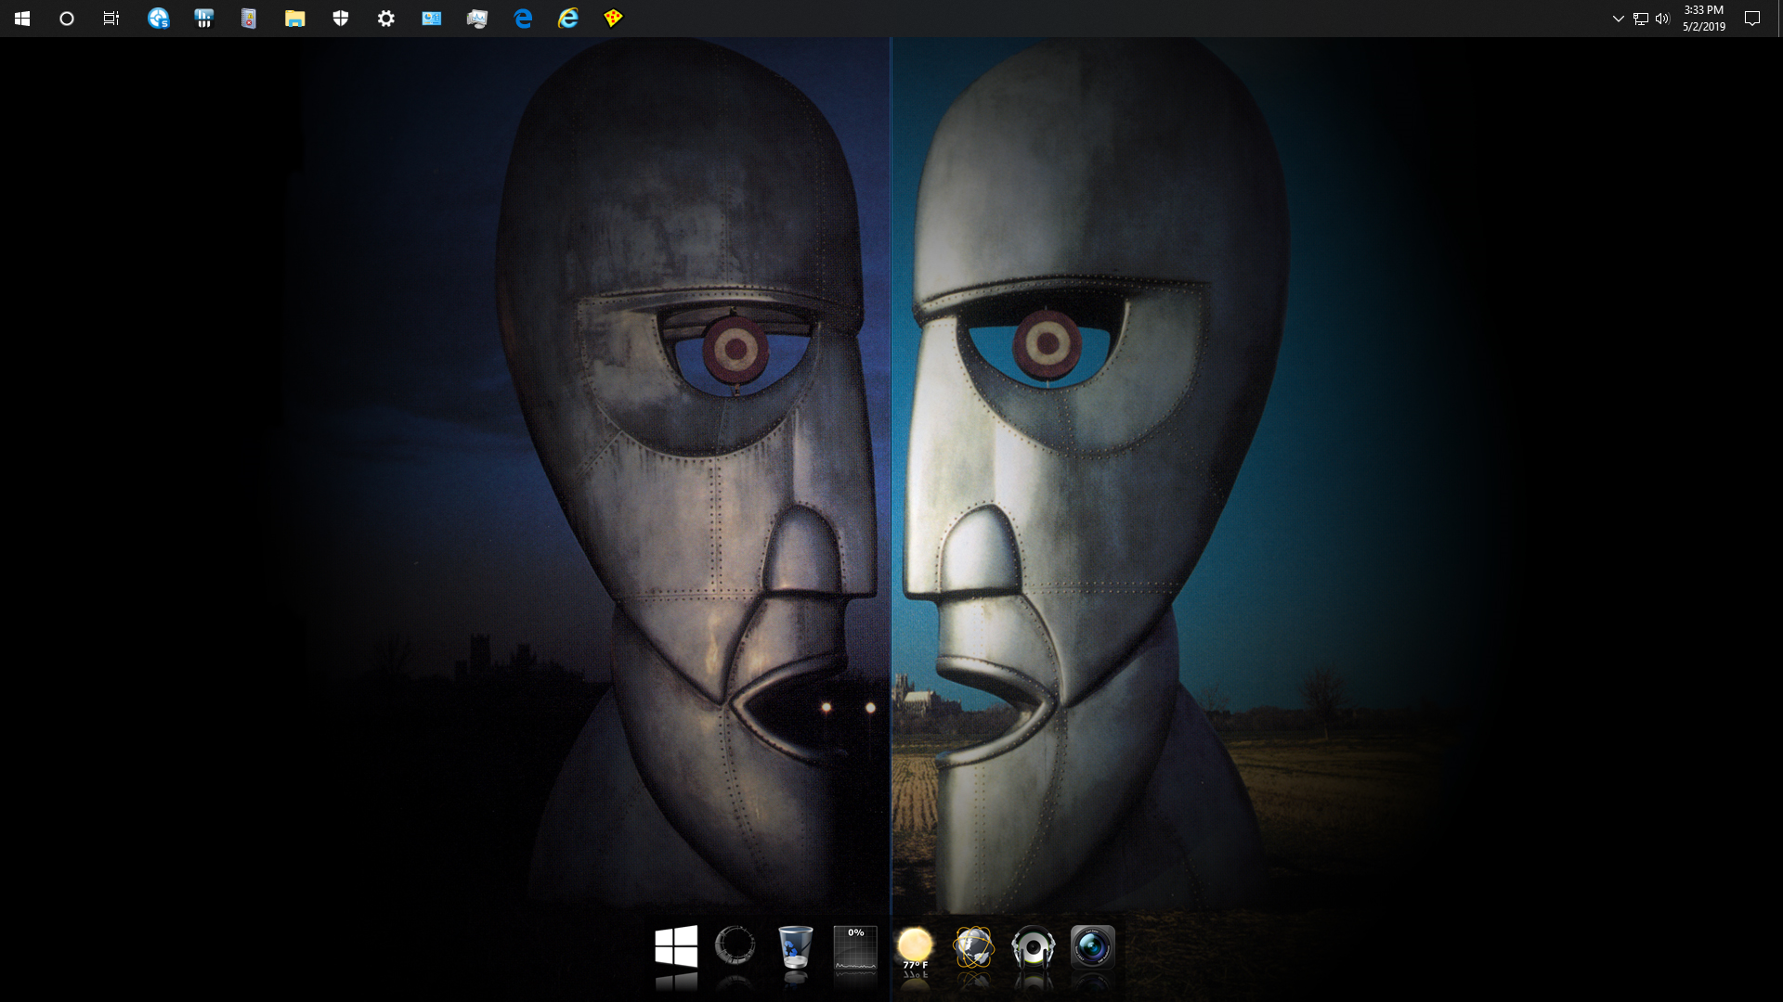The image size is (1783, 1002).
Task: Click the 0% CPU meter dock widget
Action: [855, 948]
